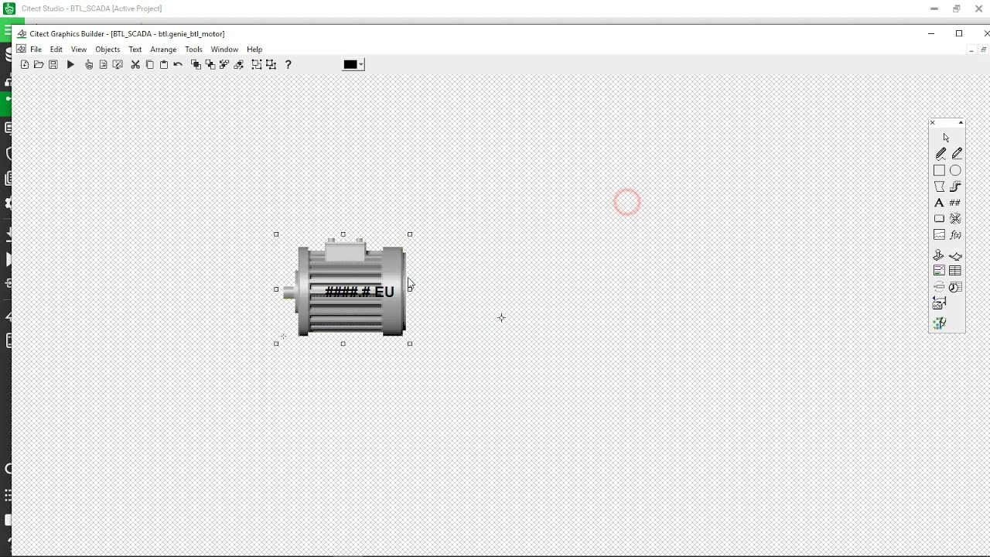Viewport: 990px width, 557px height.
Task: Maximize the Citect Graphics Builder window
Action: pyautogui.click(x=959, y=33)
